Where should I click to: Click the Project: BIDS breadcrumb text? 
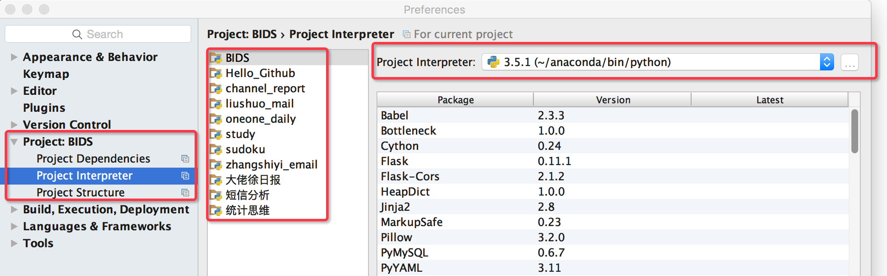coord(242,34)
